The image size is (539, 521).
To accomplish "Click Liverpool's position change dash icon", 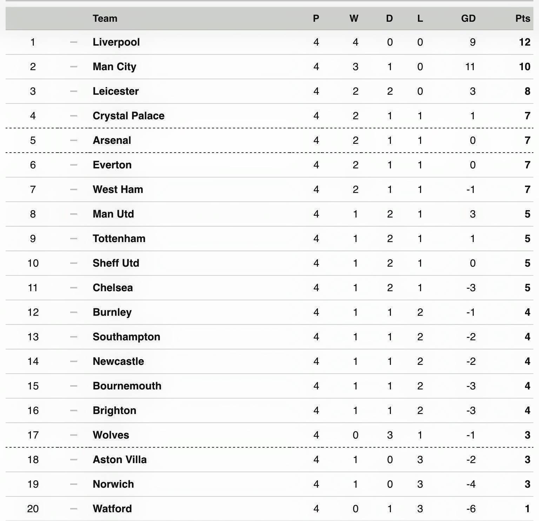I will [x=74, y=42].
